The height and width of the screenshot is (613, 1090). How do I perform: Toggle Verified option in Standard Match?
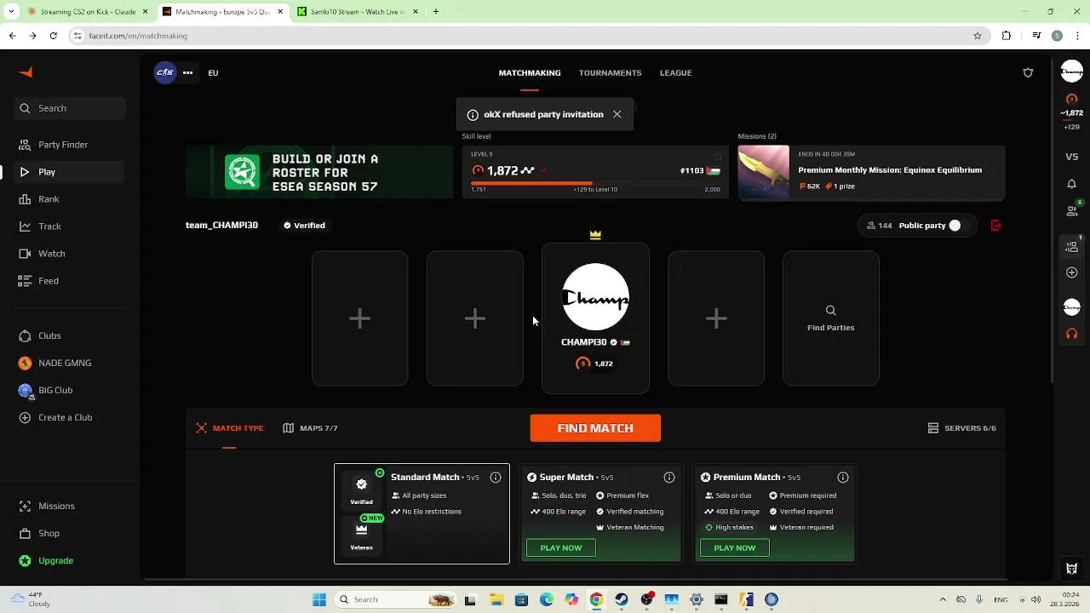361,490
